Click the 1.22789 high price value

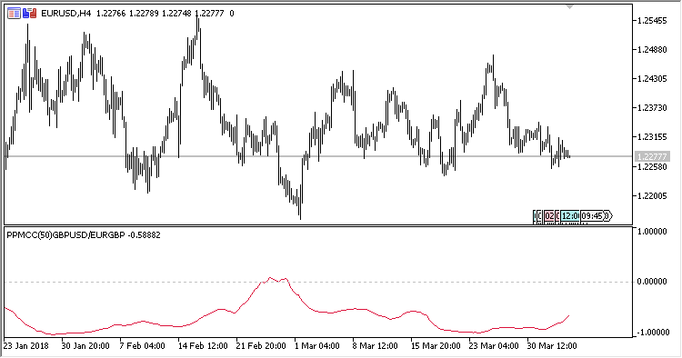pos(144,14)
